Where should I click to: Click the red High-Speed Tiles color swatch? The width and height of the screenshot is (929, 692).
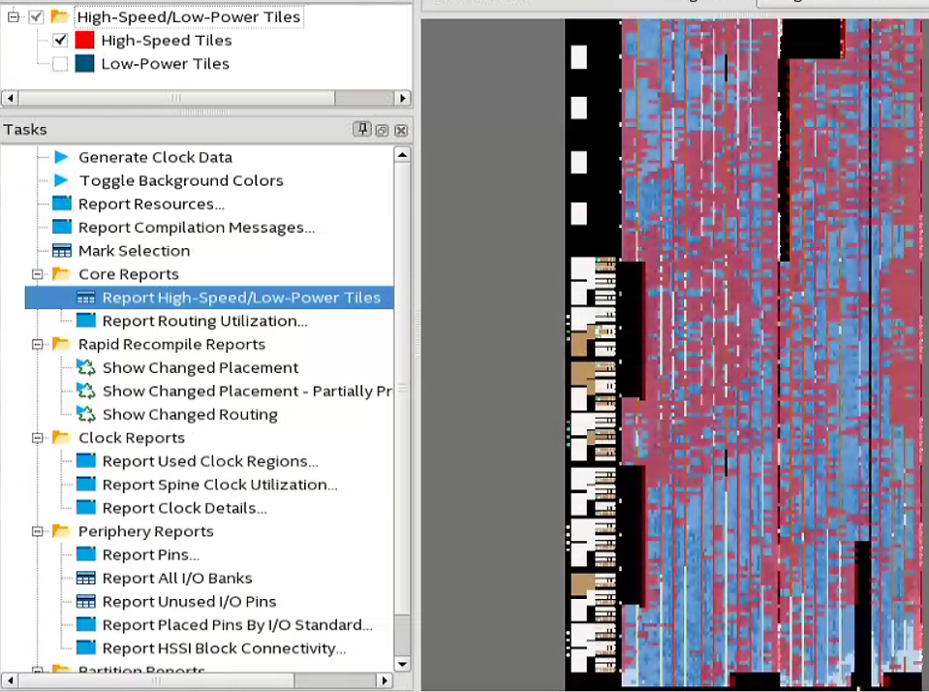85,41
